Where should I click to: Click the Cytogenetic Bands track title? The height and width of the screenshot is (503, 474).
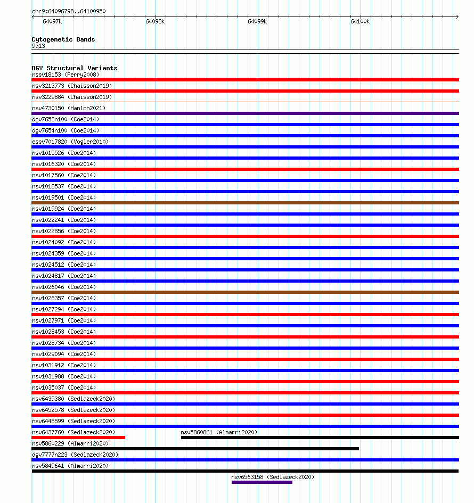[x=63, y=39]
